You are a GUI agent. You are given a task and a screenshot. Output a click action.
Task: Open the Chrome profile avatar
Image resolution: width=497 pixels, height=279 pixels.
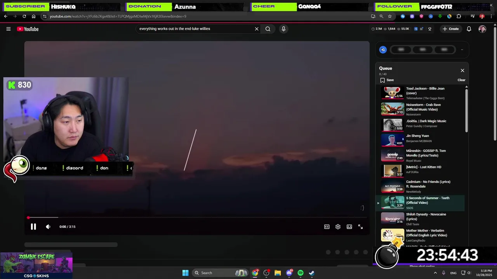(x=482, y=16)
